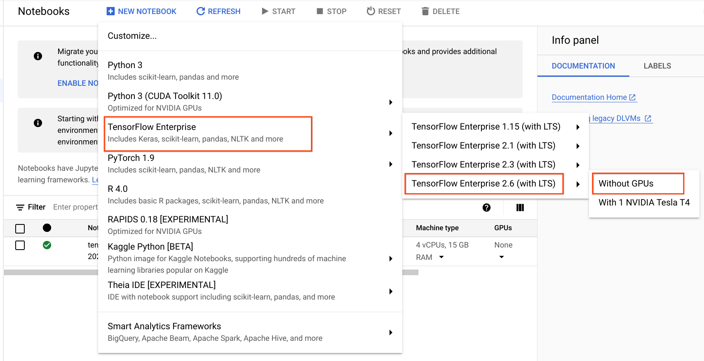Click the New Notebook plus icon
This screenshot has width=704, height=361.
110,11
